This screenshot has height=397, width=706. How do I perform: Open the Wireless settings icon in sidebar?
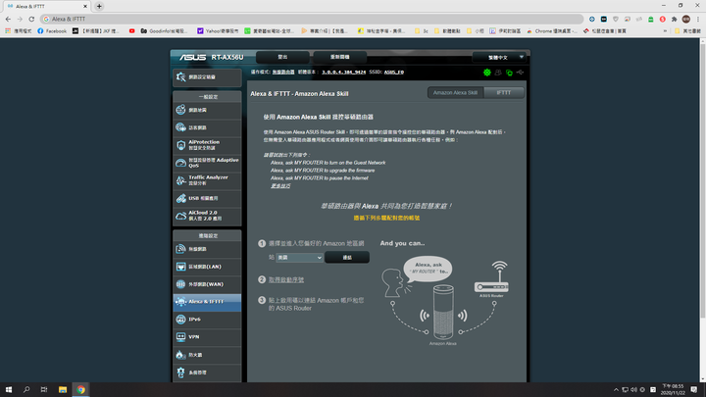click(181, 249)
